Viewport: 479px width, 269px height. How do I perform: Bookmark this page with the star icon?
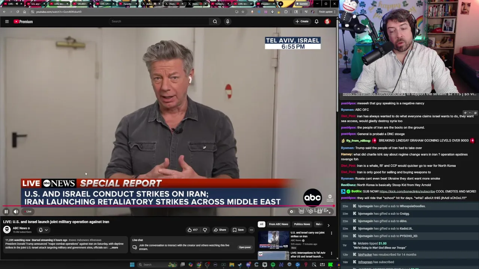(x=243, y=12)
